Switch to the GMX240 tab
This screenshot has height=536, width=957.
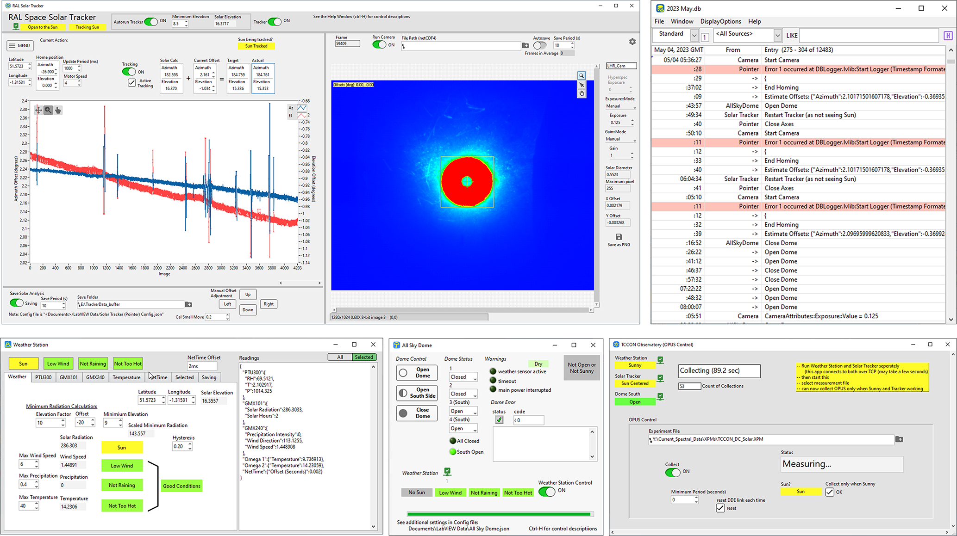(95, 377)
